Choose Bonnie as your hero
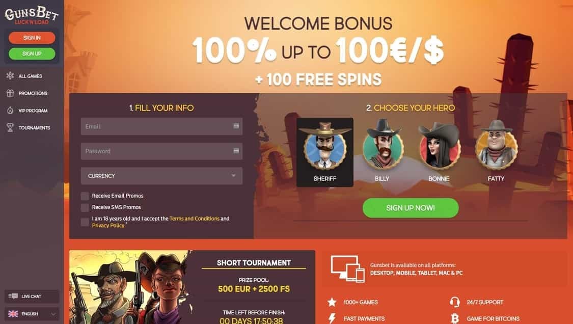This screenshot has height=324, width=573. pos(439,152)
